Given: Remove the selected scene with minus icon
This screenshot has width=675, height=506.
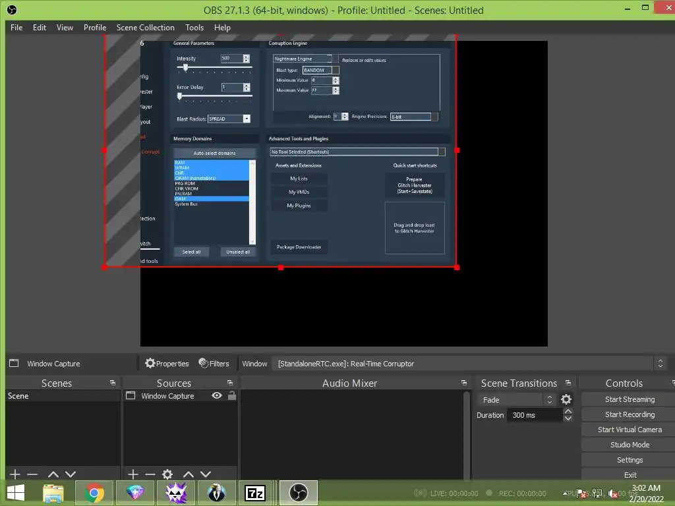Looking at the screenshot, I should click(x=32, y=474).
